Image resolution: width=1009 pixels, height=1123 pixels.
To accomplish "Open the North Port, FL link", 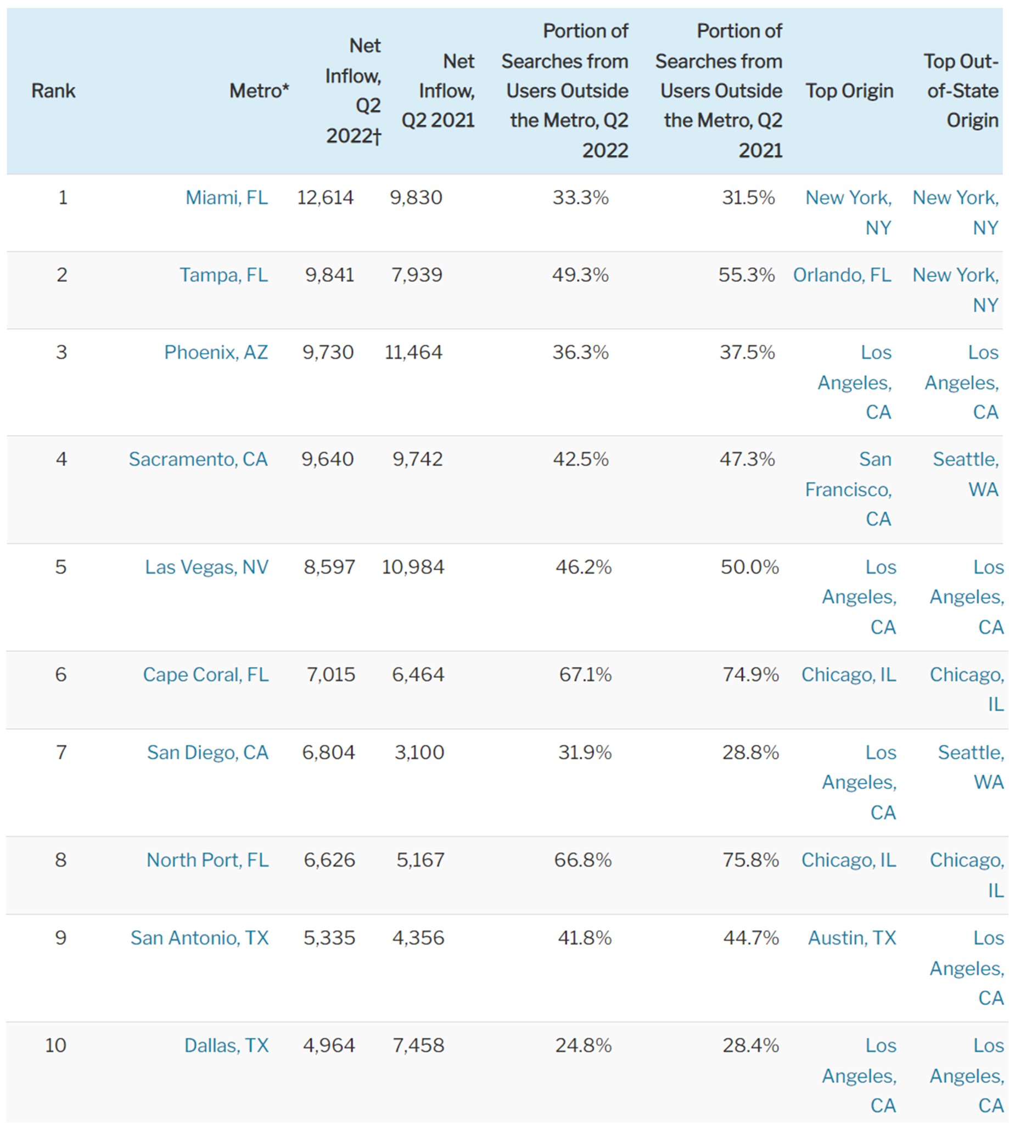I will [x=208, y=860].
